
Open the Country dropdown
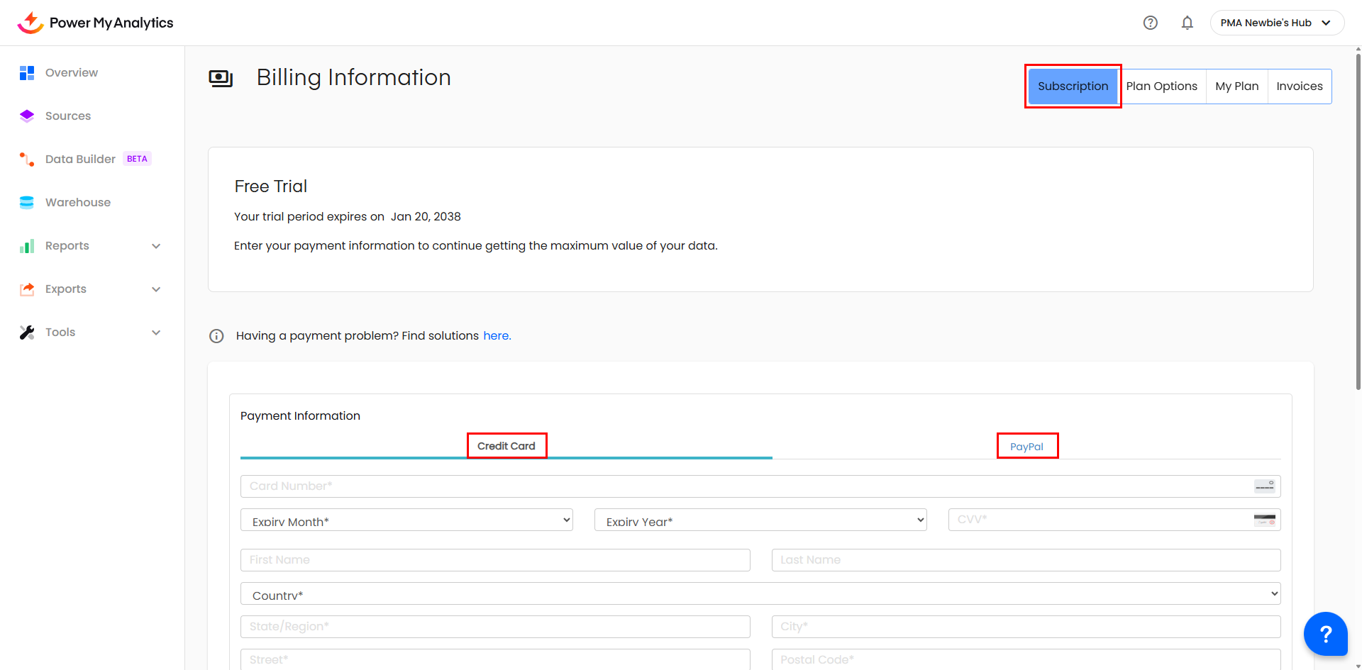tap(760, 594)
